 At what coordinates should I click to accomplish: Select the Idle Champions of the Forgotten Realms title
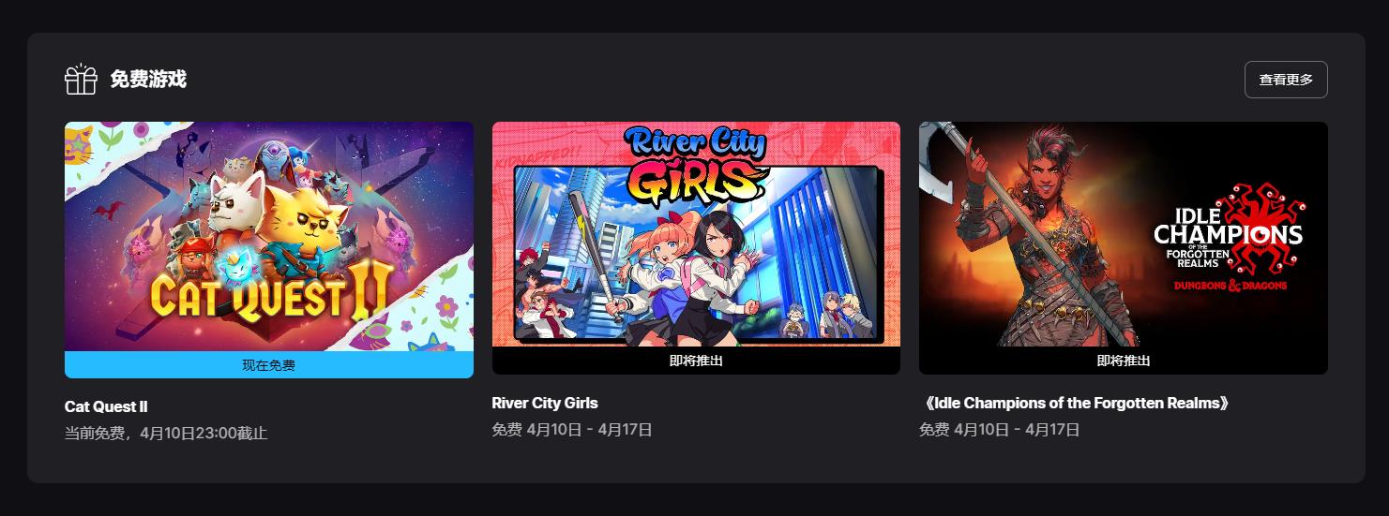click(x=1076, y=403)
